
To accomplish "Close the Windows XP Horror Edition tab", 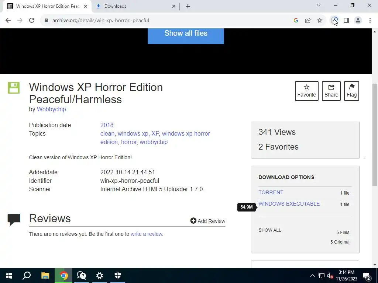I will point(86,6).
